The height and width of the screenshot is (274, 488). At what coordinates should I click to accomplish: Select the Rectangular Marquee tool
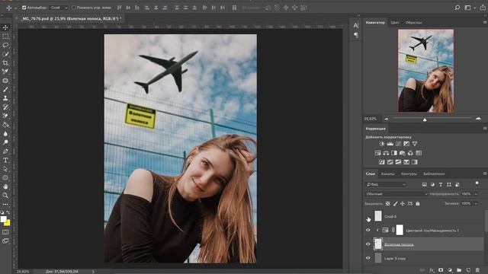click(5, 37)
